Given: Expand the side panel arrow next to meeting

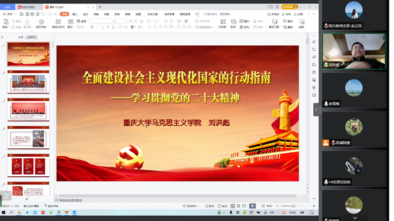Looking at the screenshot, I should [316, 110].
